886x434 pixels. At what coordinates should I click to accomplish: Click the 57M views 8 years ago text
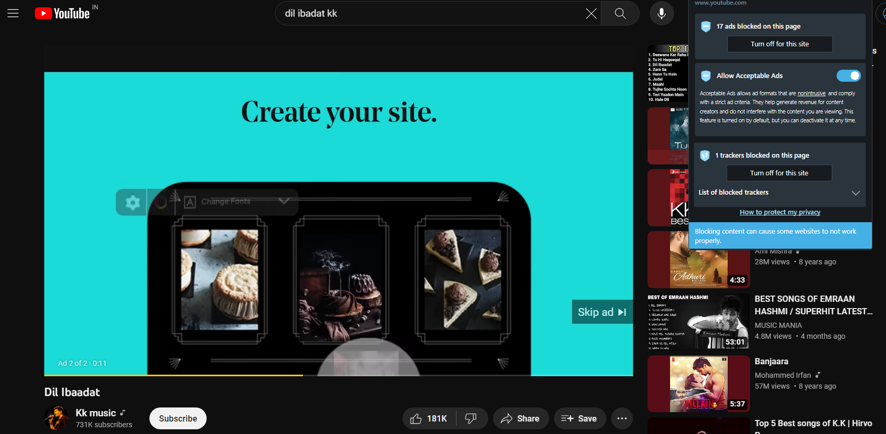795,387
